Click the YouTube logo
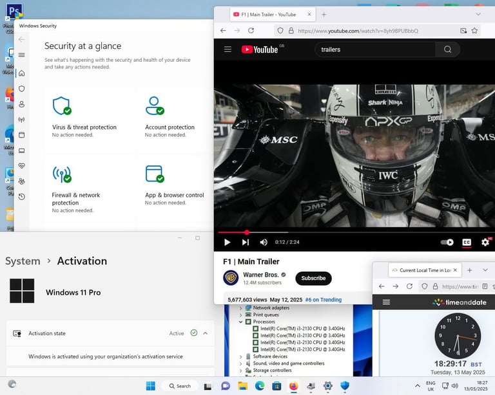The width and height of the screenshot is (495, 395). tap(260, 50)
